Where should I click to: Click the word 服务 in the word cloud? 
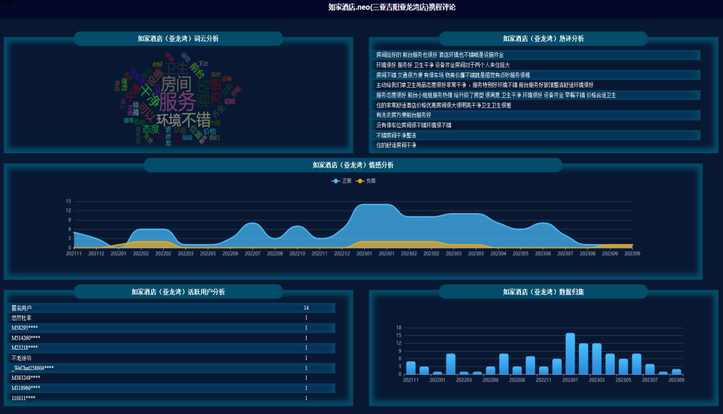(177, 101)
